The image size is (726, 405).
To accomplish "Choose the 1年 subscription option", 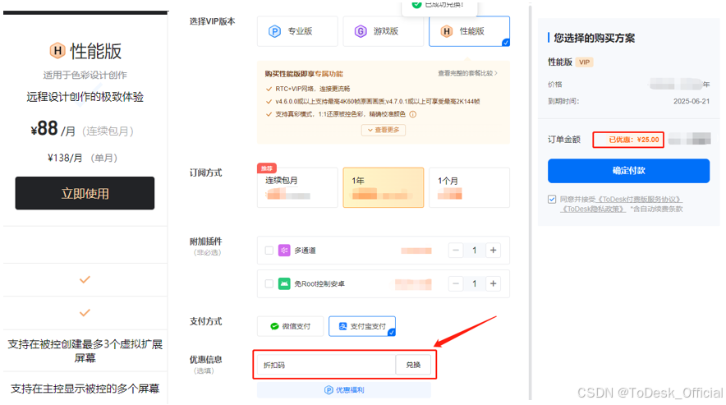I will [383, 187].
